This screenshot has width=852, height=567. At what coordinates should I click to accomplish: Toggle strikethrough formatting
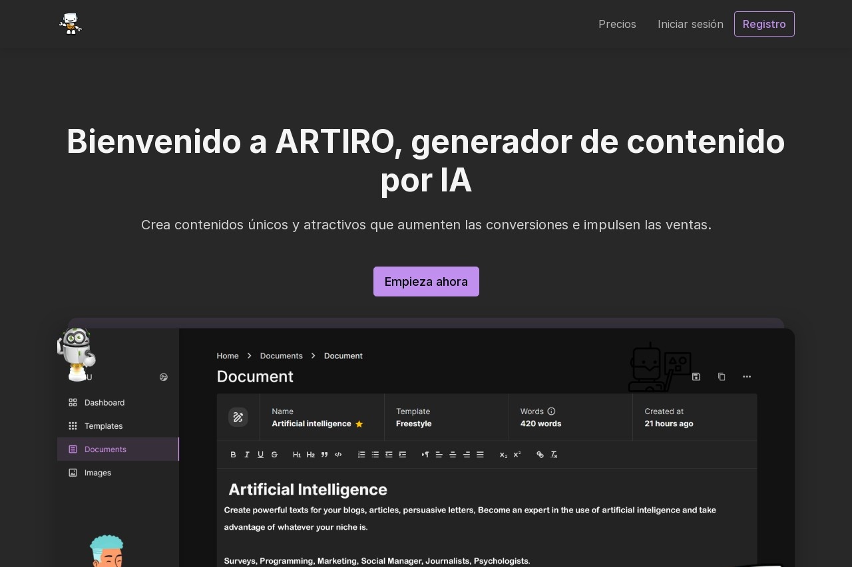tap(274, 455)
